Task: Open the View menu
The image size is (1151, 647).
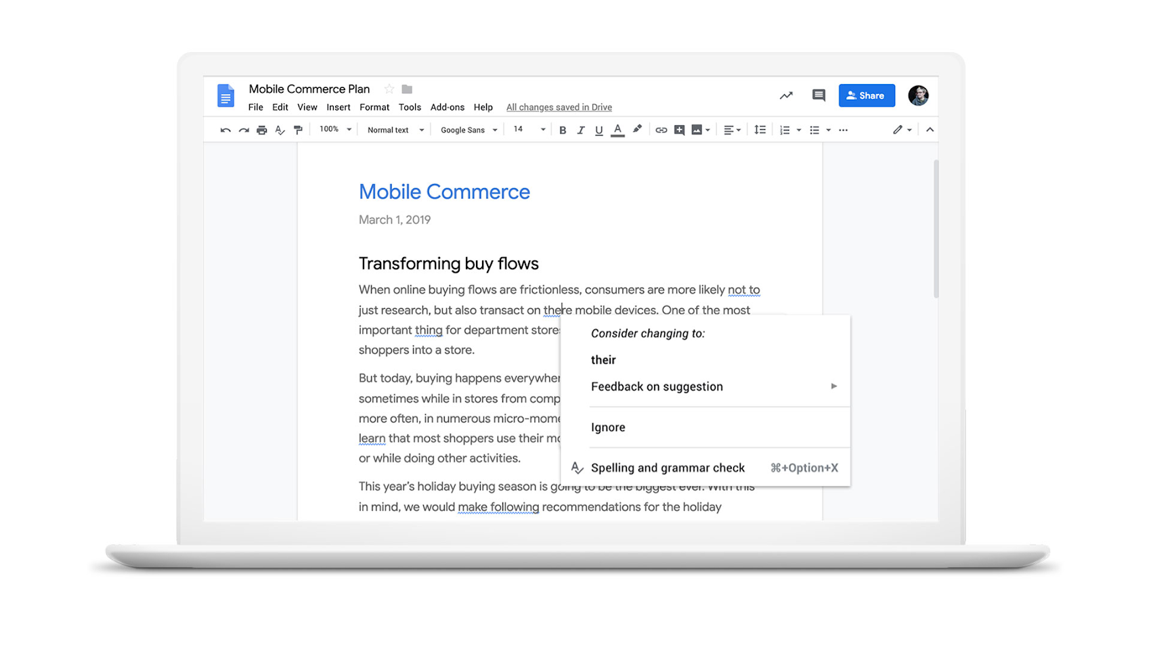Action: (307, 107)
